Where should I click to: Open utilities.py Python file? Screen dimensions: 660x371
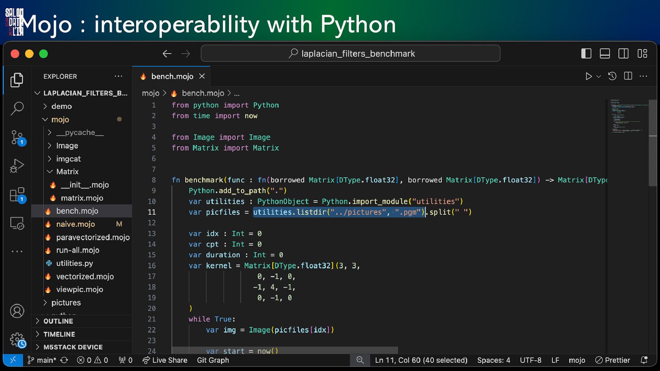coord(82,263)
